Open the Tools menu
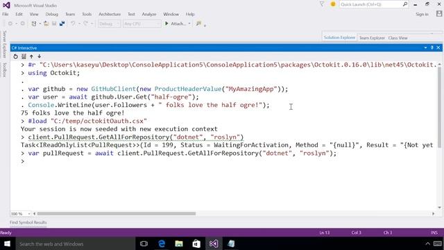 pyautogui.click(x=87, y=14)
